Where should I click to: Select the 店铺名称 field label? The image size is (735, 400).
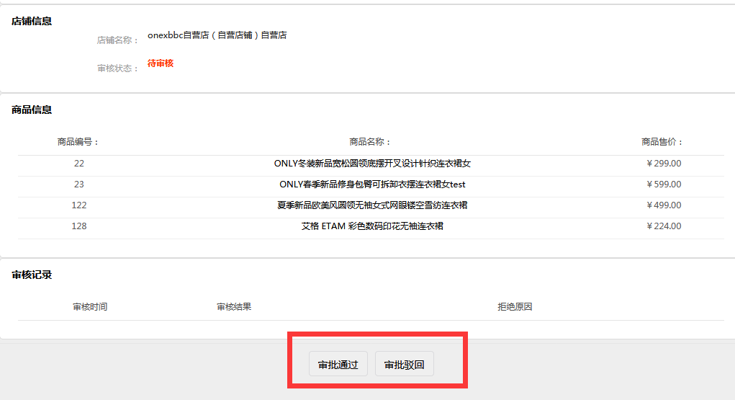[x=117, y=40]
